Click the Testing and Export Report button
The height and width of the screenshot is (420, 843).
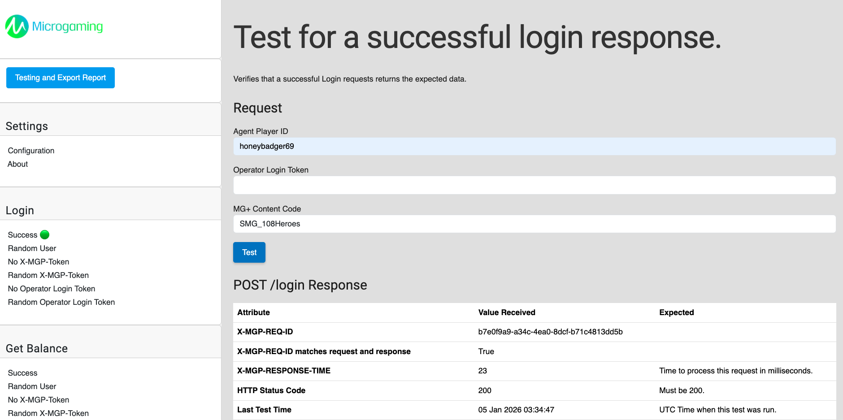pyautogui.click(x=60, y=78)
